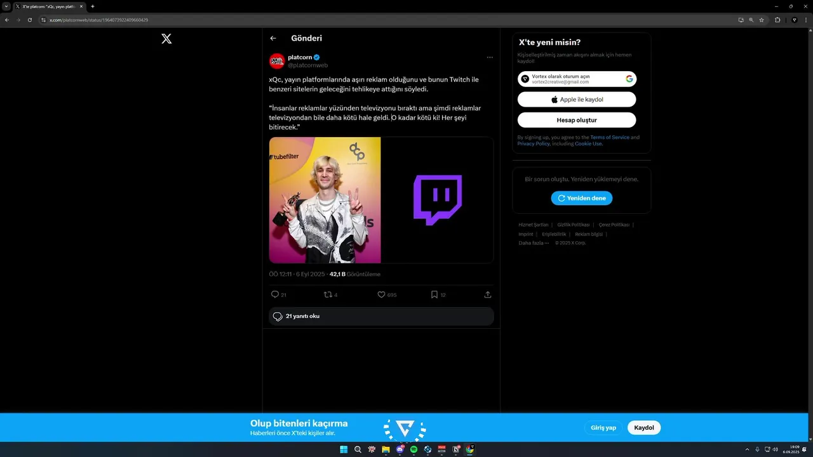Screen dimensions: 813x457
Task: Click the address bar URL
Action: [99, 20]
